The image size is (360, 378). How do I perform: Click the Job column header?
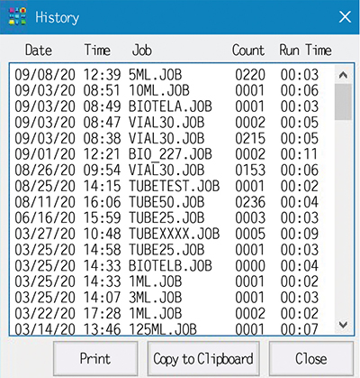[141, 50]
